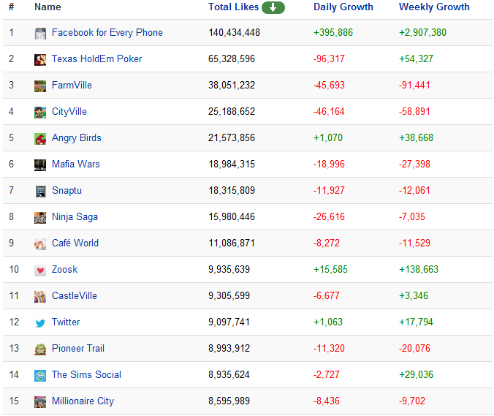
Task: Click daily growth value -11,927
Action: 329,191
